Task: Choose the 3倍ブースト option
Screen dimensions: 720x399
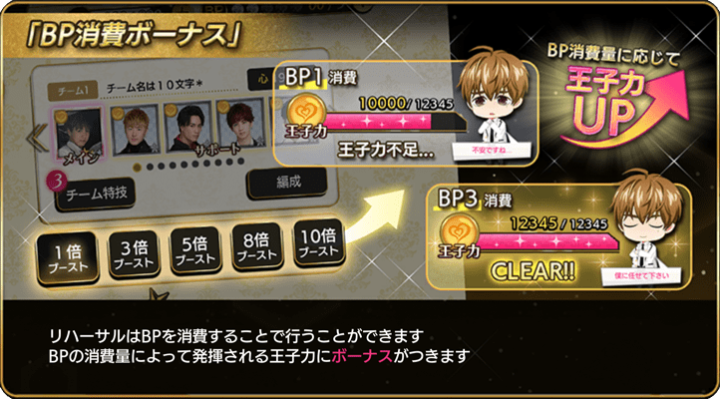Action: (x=134, y=254)
